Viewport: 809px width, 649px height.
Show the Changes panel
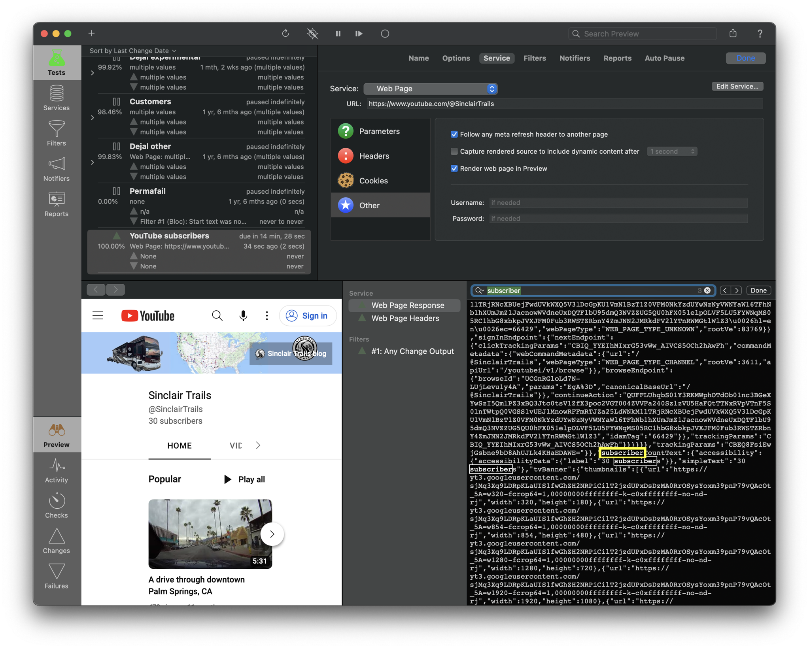57,541
